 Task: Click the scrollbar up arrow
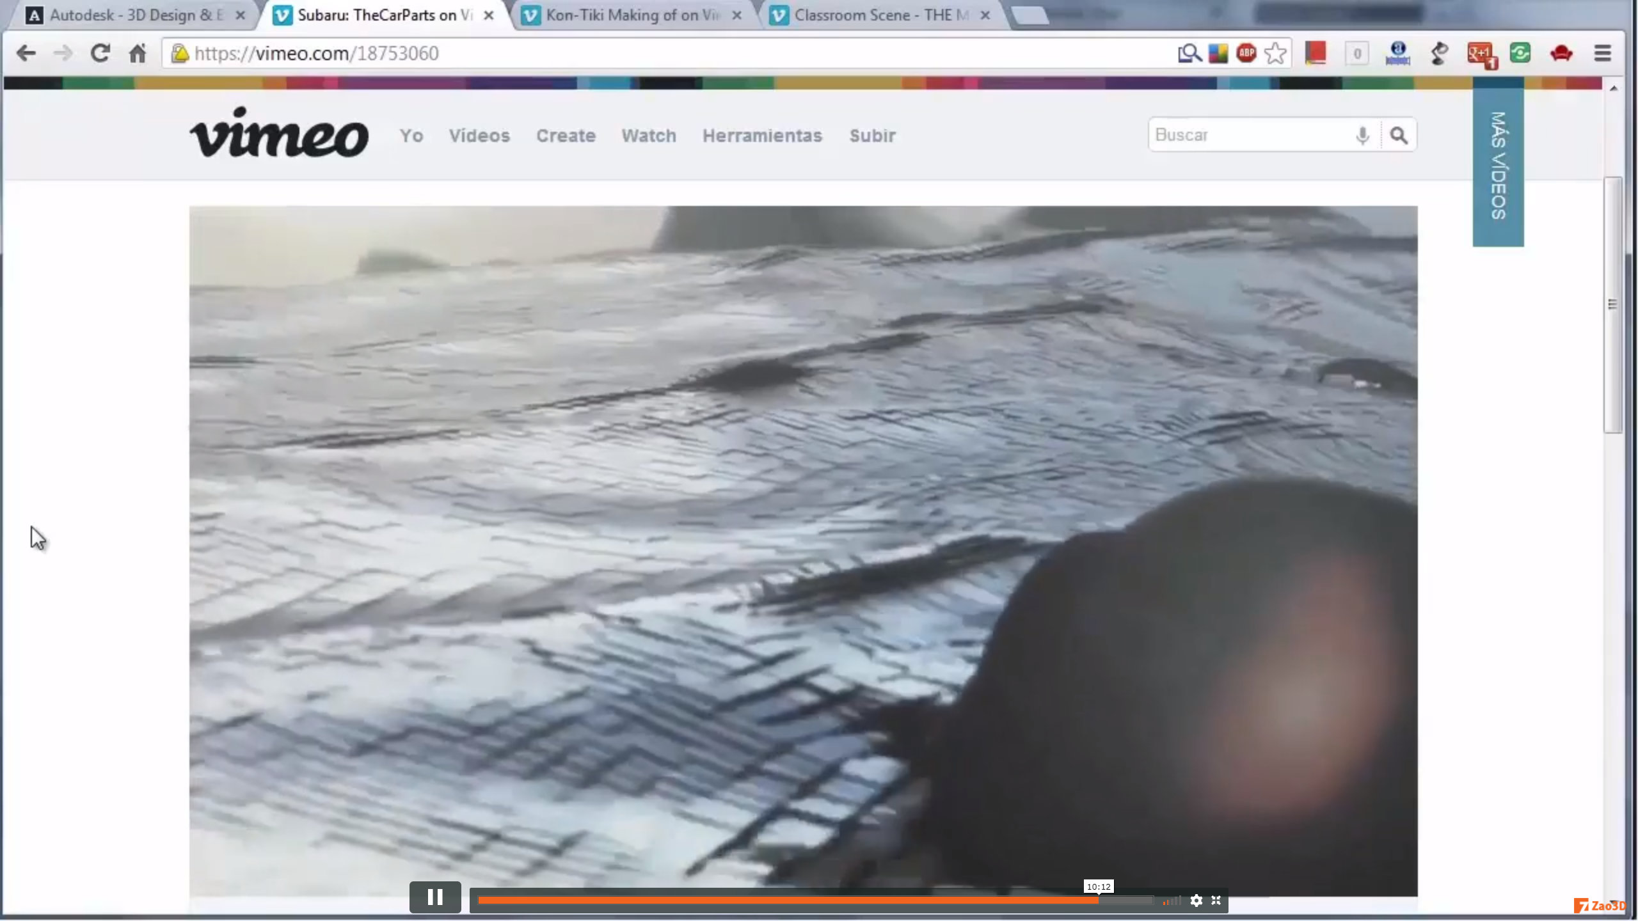[1613, 88]
